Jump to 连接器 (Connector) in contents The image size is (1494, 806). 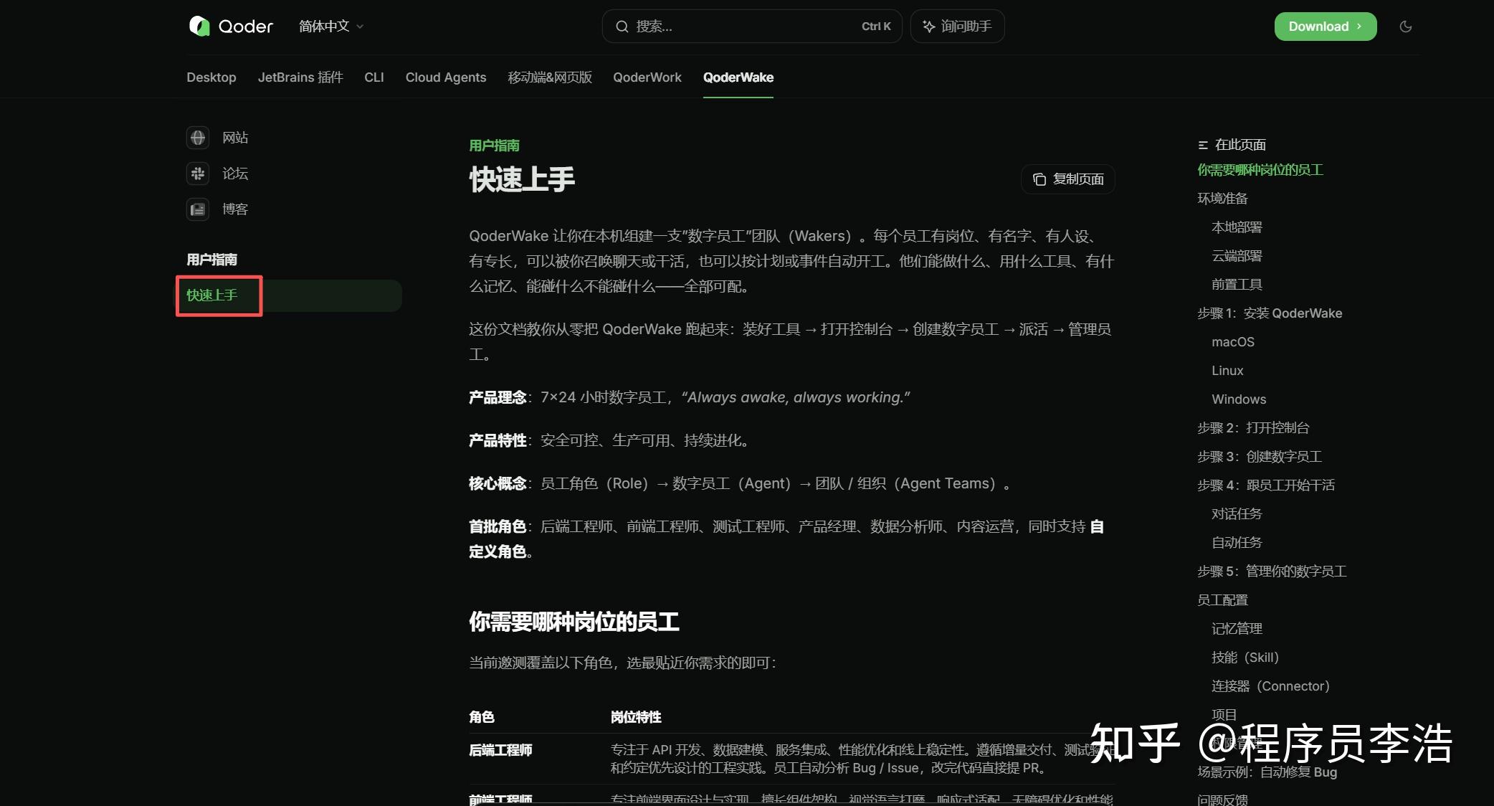(1270, 686)
